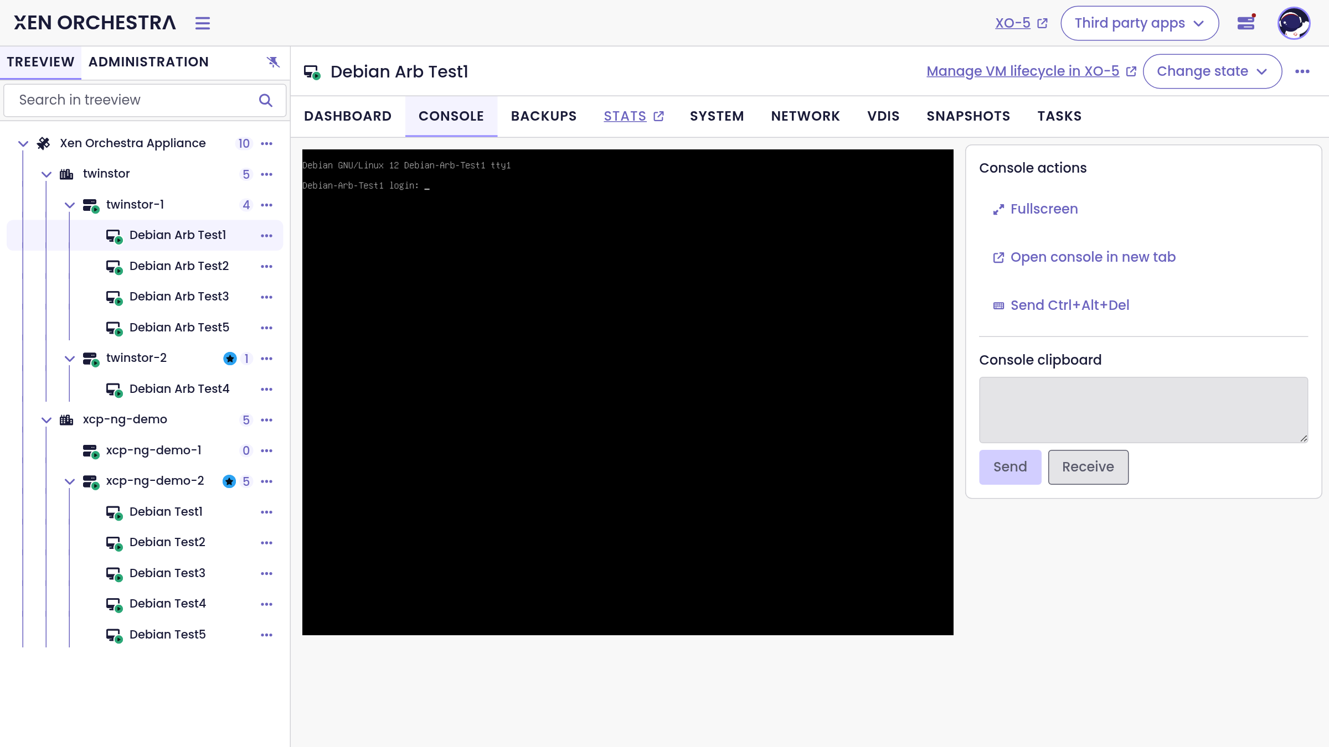1329x747 pixels.
Task: Open the hamburger sidebar menu
Action: pyautogui.click(x=203, y=23)
